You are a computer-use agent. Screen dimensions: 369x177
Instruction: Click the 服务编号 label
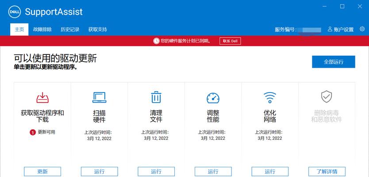pyautogui.click(x=285, y=30)
